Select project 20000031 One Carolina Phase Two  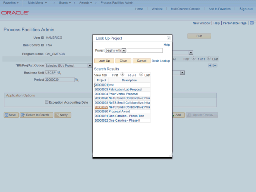101,116
